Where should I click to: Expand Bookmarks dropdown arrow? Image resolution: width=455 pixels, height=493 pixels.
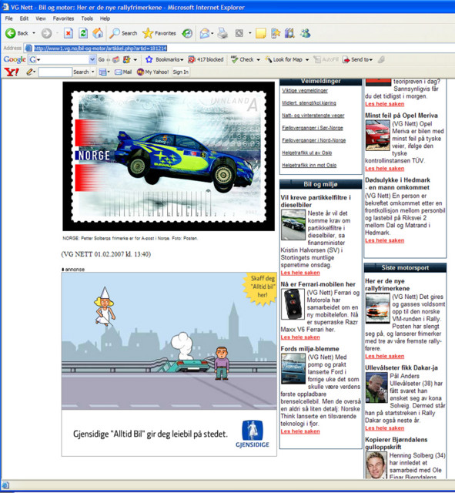coord(182,60)
